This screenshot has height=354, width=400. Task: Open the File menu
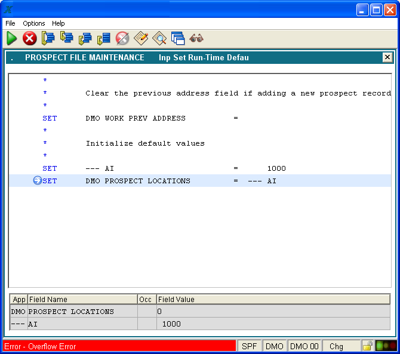[10, 23]
